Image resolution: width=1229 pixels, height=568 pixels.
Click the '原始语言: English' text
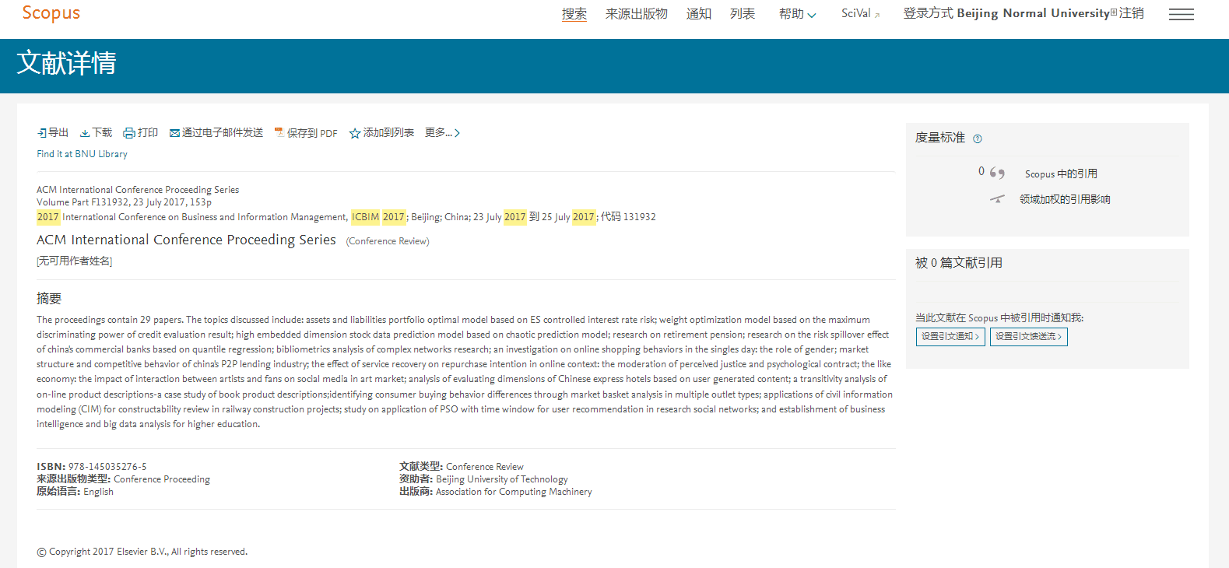coord(75,492)
